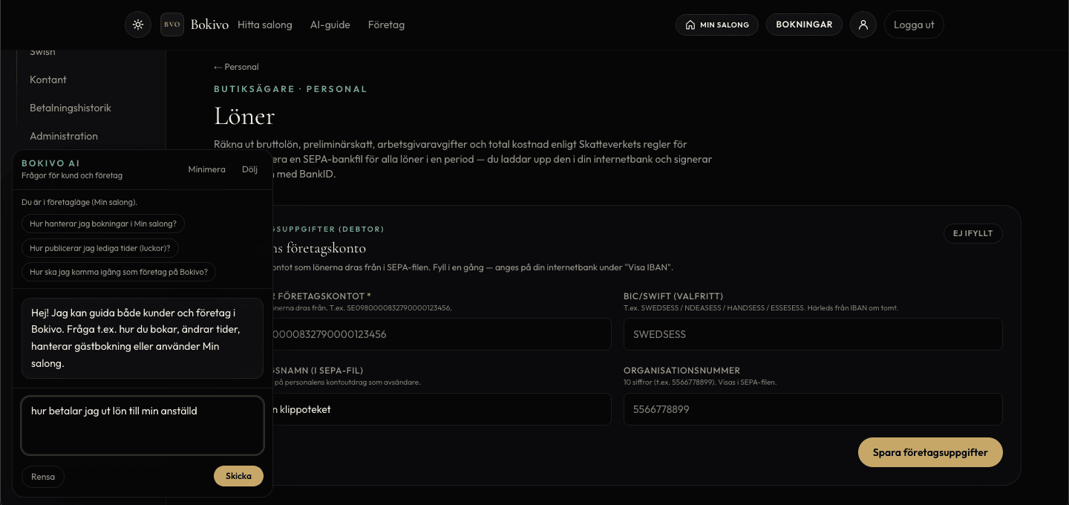This screenshot has height=505, width=1069.
Task: Open Min Salong from header
Action: click(717, 25)
